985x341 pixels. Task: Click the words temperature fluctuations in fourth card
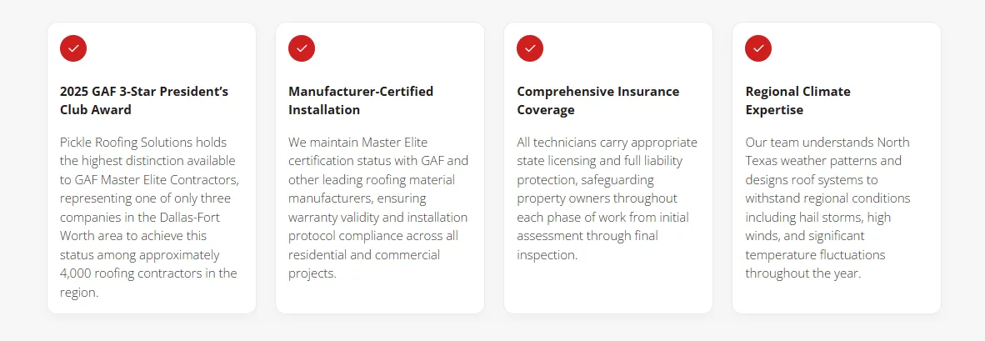(x=815, y=255)
